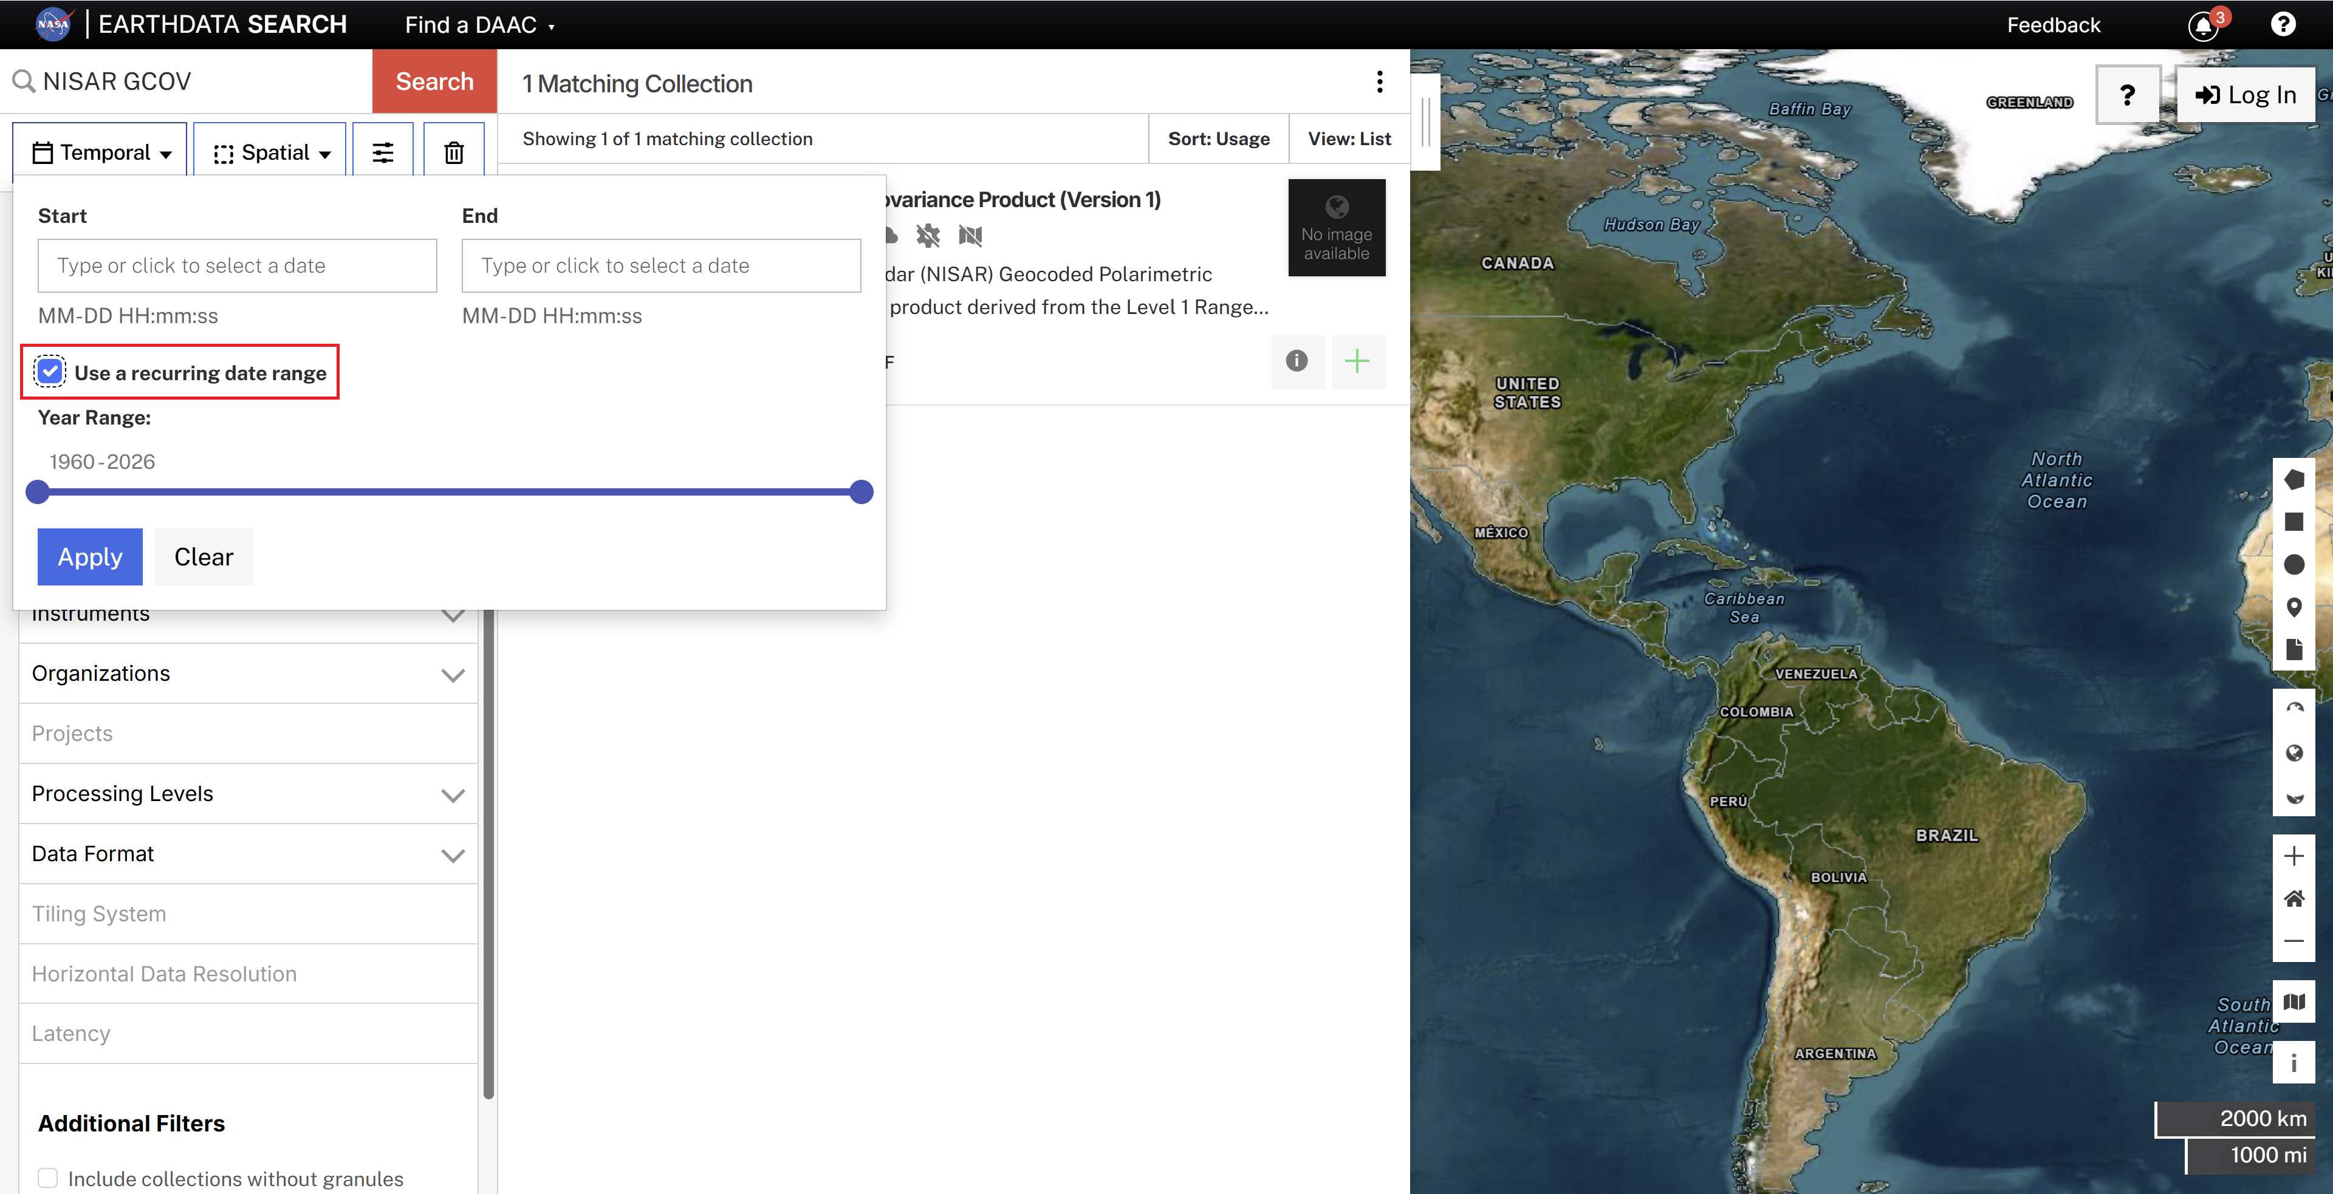Clear all filters using the trash icon
This screenshot has height=1194, width=2333.
tap(454, 151)
